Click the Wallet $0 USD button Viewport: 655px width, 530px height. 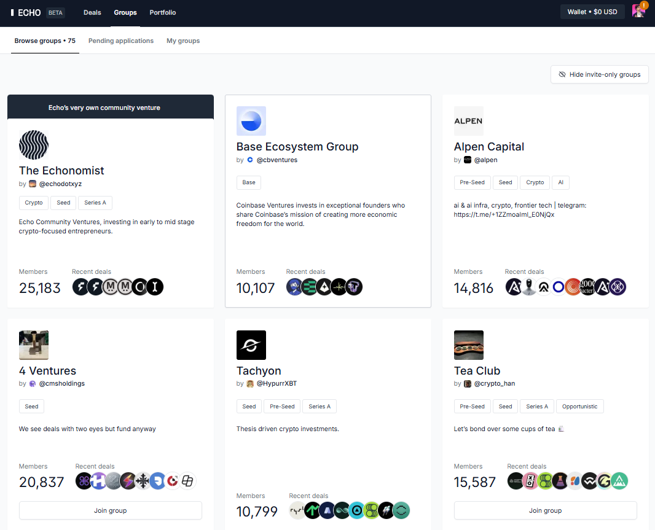pos(592,12)
